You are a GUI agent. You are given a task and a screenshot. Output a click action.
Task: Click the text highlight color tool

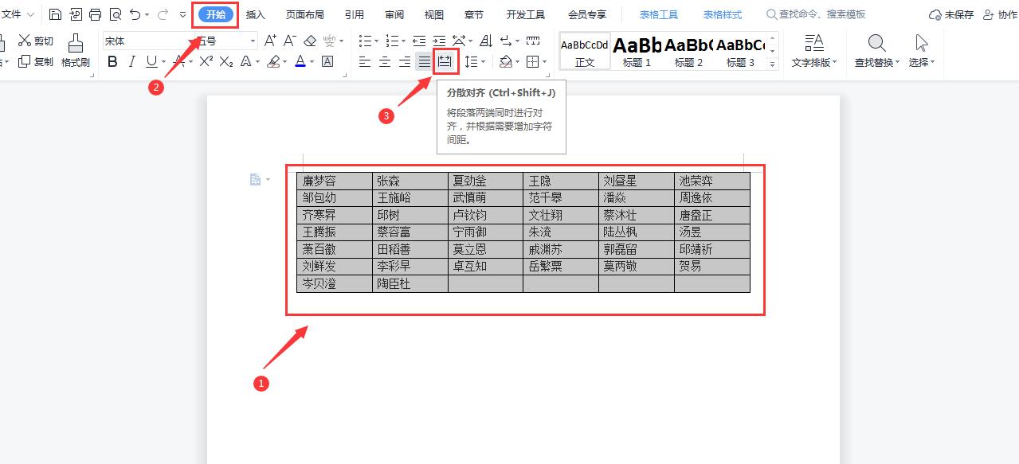(x=273, y=61)
